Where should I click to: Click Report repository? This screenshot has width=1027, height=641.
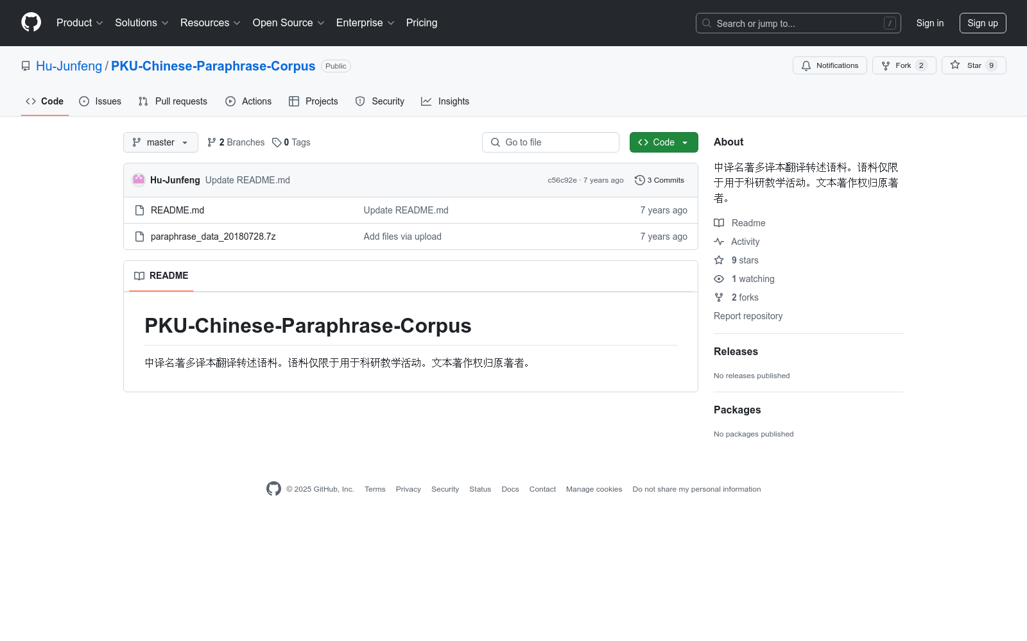[748, 316]
